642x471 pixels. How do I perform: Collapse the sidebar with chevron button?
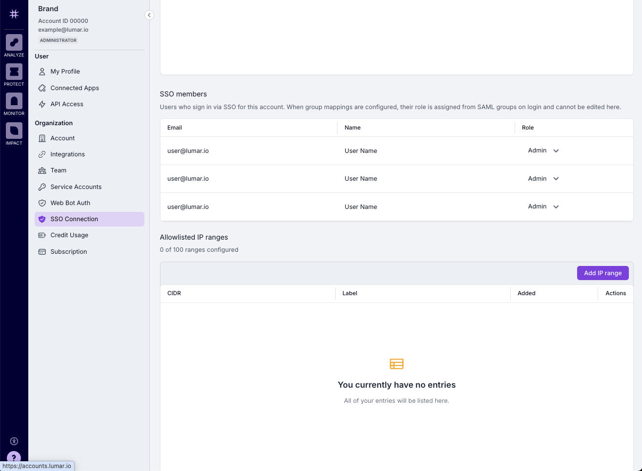point(149,15)
